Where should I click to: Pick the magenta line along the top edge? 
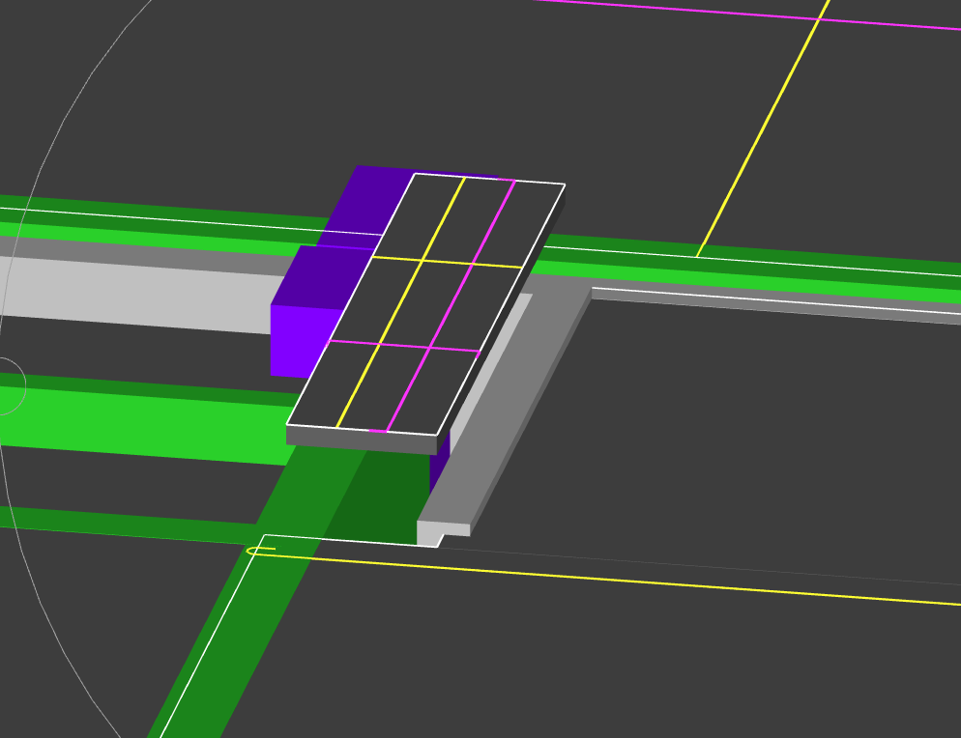[x=747, y=15]
